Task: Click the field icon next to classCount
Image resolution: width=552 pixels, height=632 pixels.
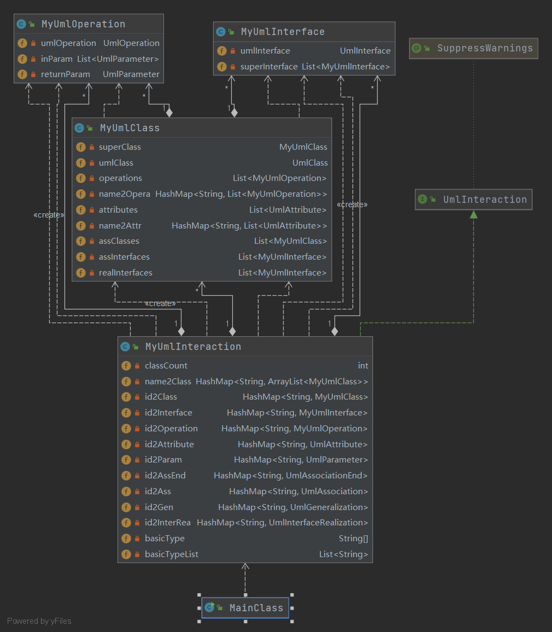Action: click(x=126, y=366)
